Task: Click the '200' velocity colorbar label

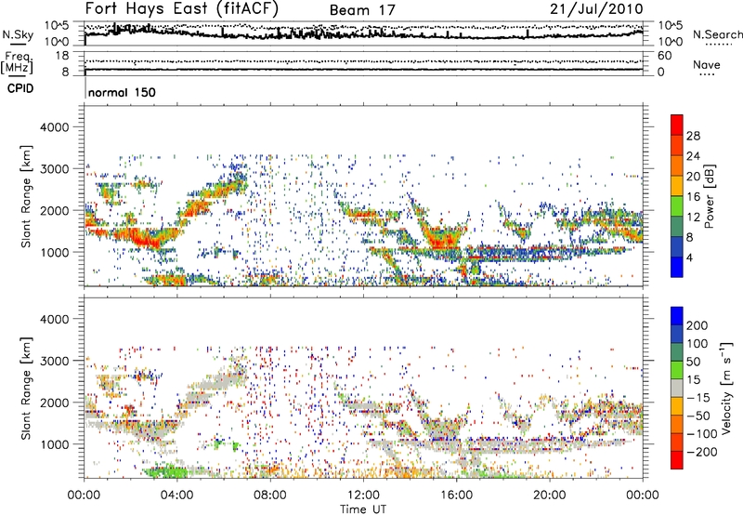Action: (697, 325)
